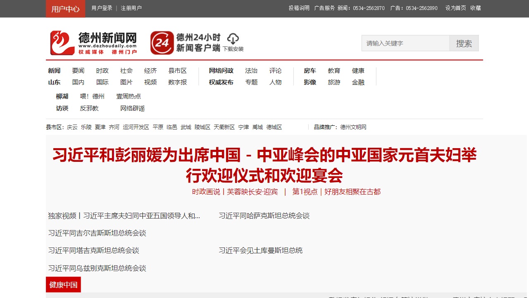Viewport: 529px width, 298px height.
Task: Open the 网络问政 navigation item
Action: point(221,71)
